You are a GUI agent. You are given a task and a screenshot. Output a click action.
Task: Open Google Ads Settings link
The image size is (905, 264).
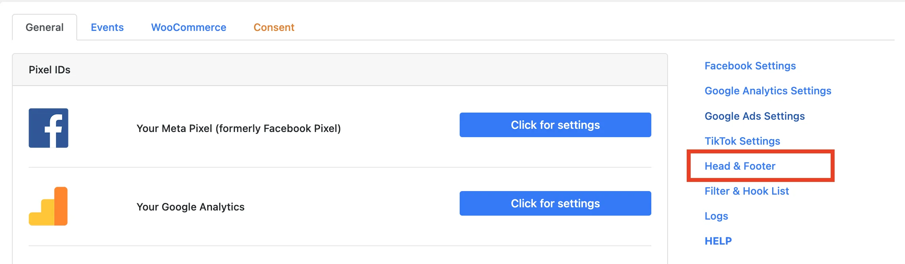point(755,116)
